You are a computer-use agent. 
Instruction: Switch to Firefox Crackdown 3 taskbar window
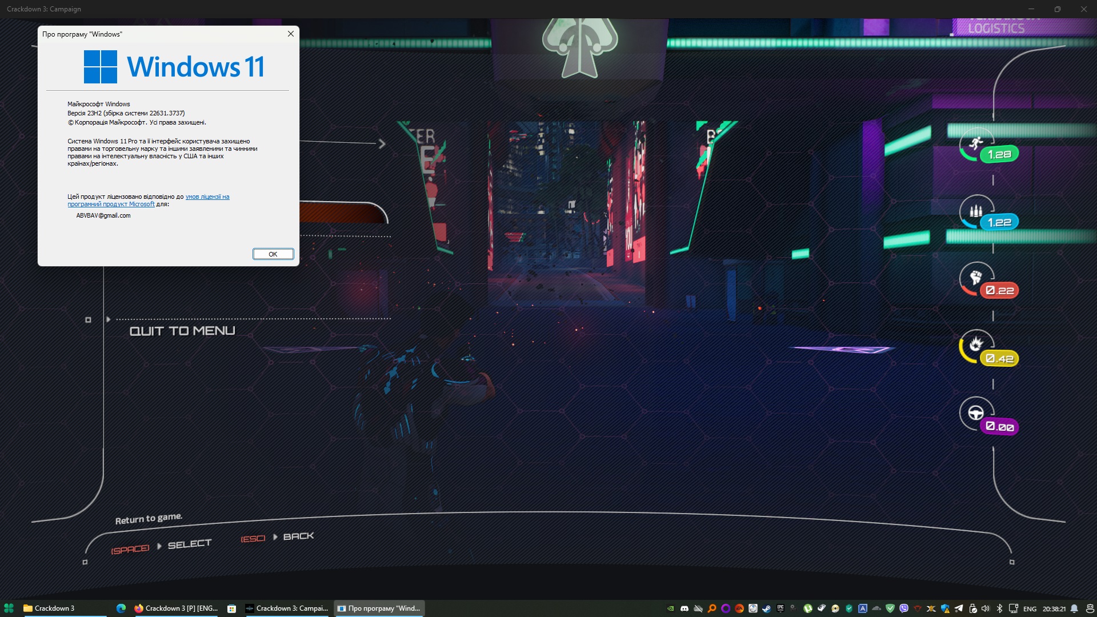pyautogui.click(x=176, y=608)
